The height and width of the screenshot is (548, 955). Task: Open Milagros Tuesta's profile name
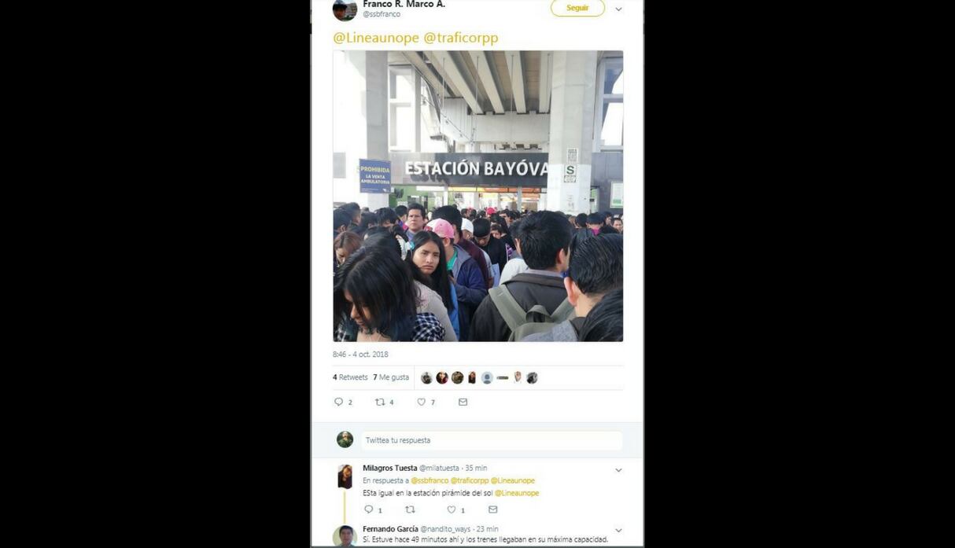(389, 468)
